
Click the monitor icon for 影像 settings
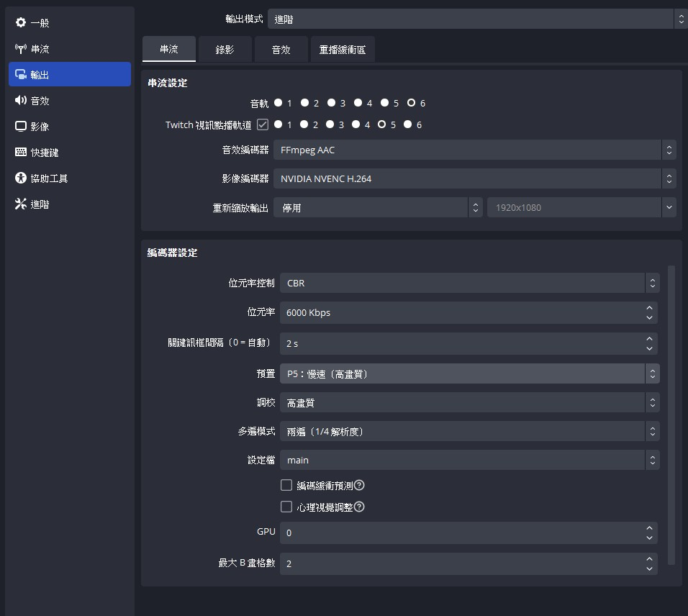[x=21, y=127]
